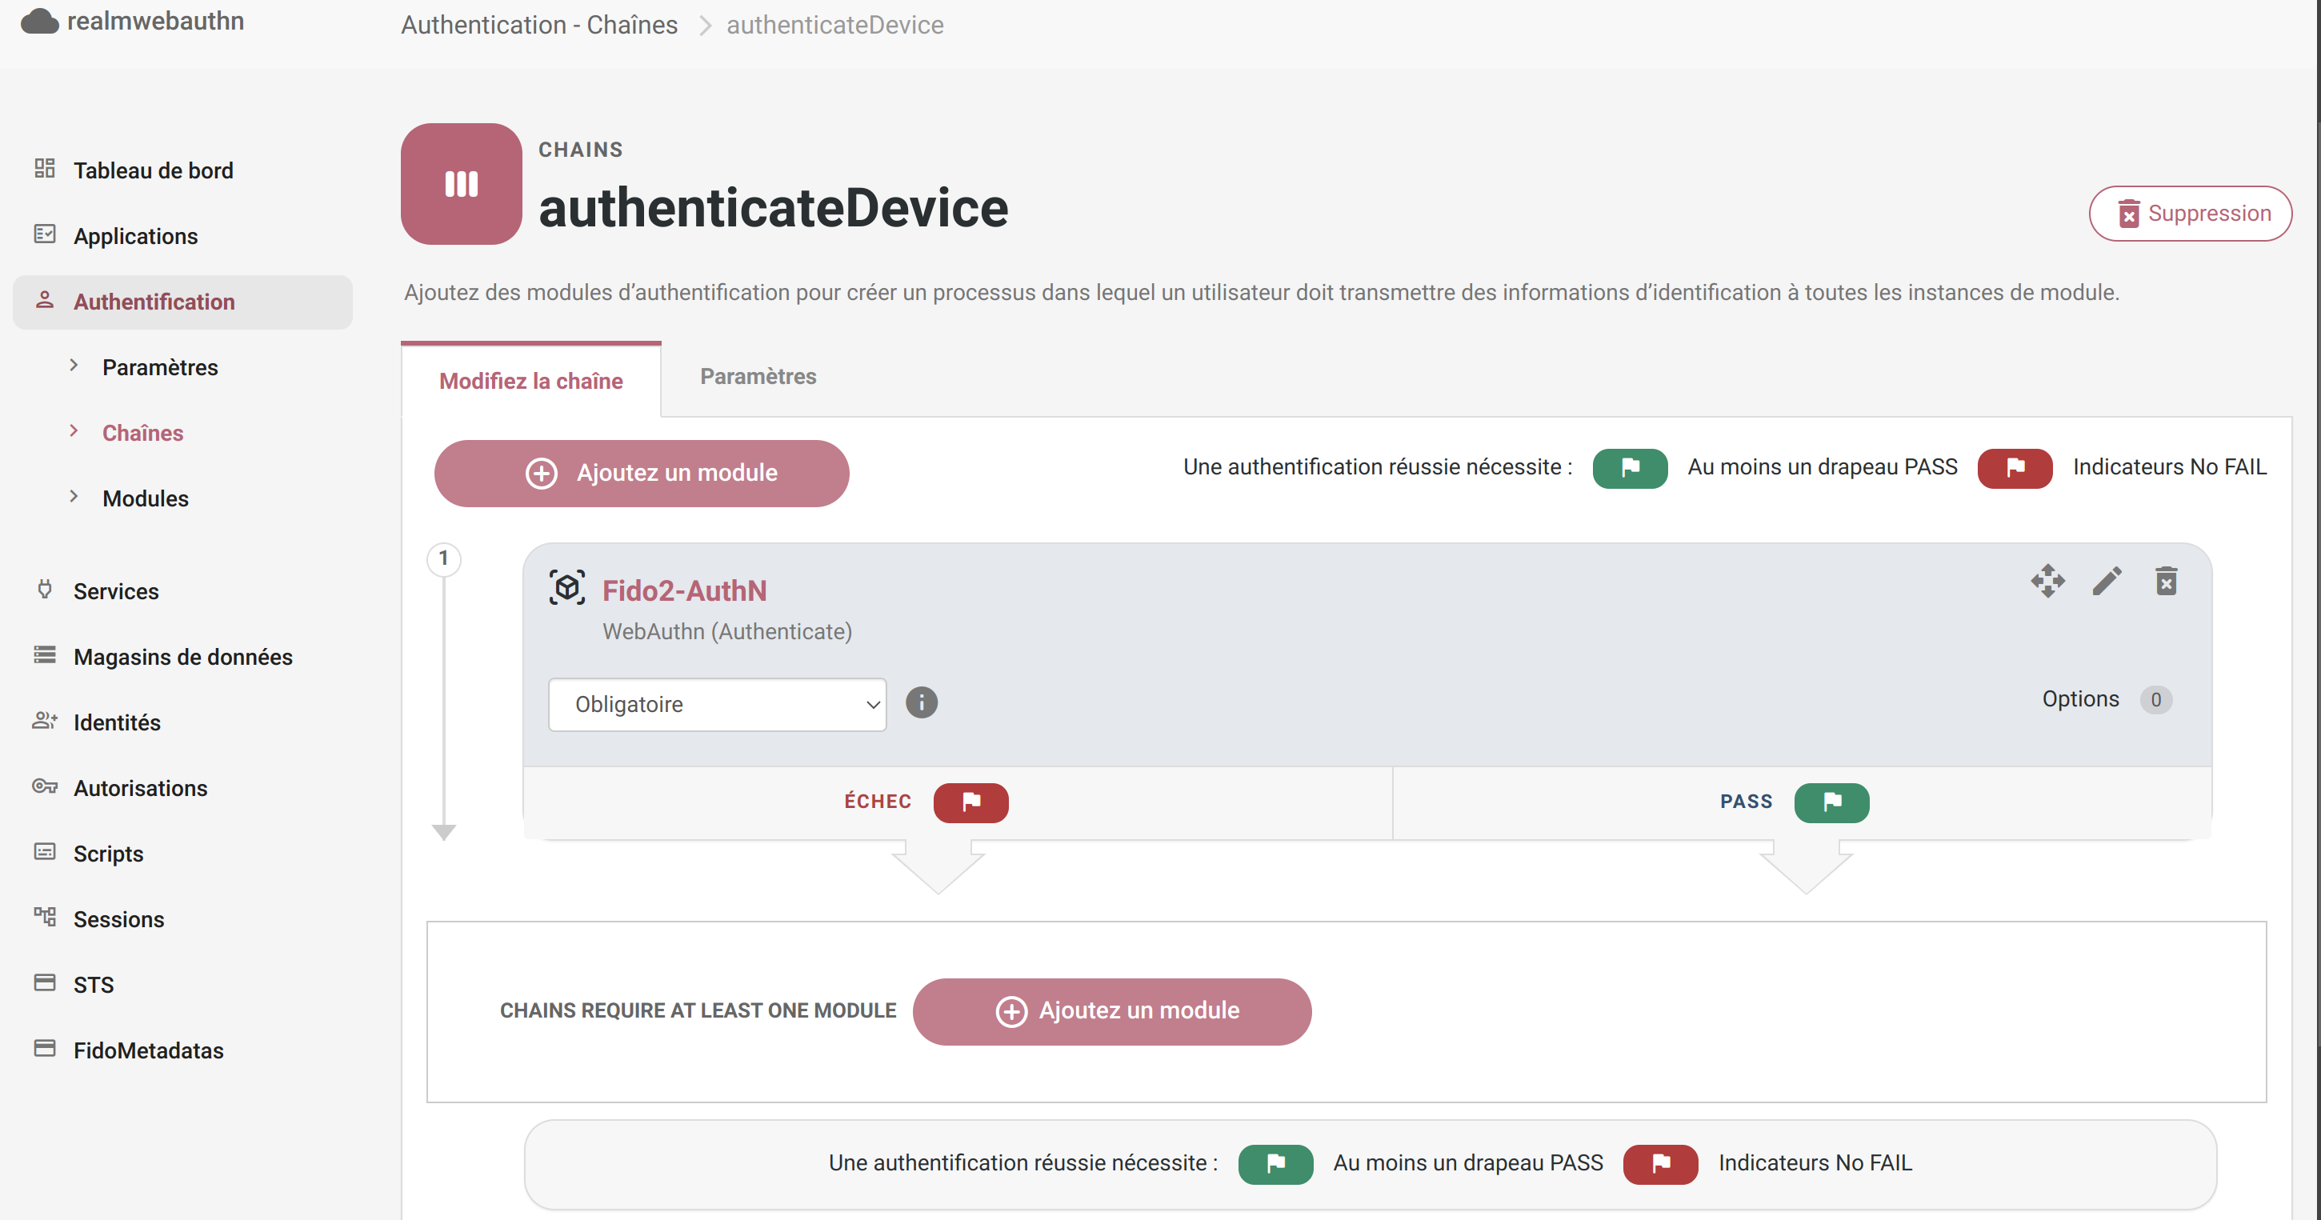Click the 'CHAINS REQUIRE AT LEAST ONE MODULE' text
This screenshot has height=1220, width=2321.
click(698, 1011)
